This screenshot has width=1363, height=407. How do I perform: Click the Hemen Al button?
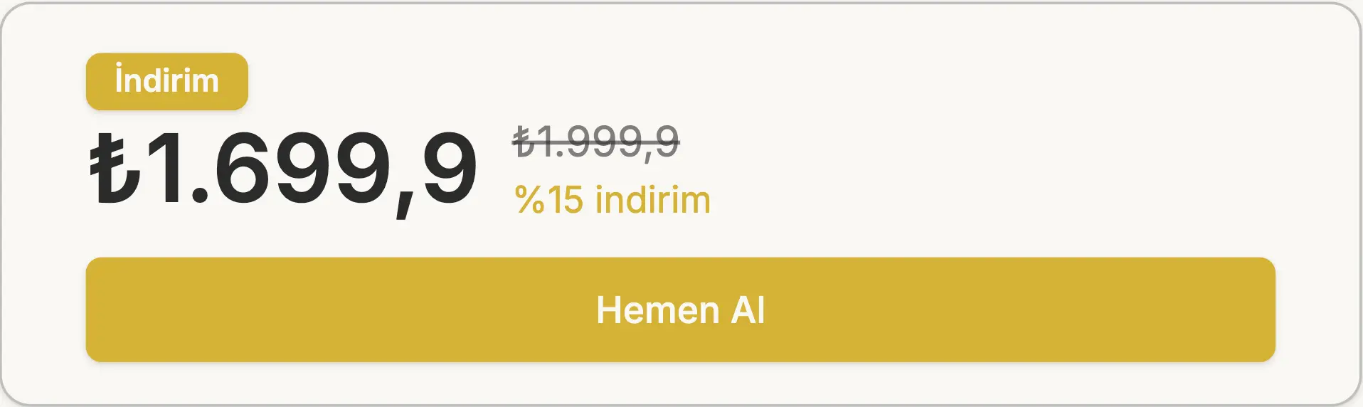[680, 310]
